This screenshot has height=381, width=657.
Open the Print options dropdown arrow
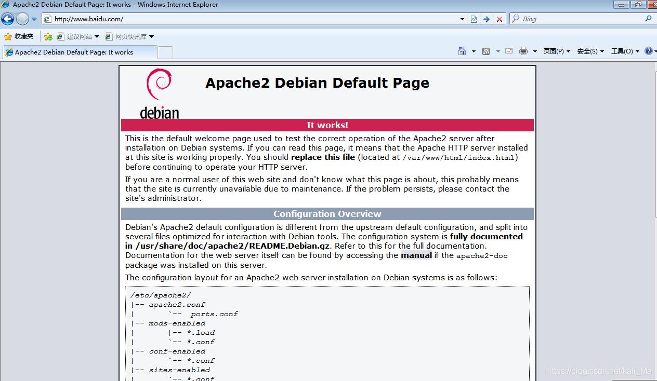point(535,51)
